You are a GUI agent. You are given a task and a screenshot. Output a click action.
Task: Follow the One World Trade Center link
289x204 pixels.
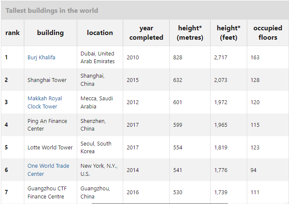tap(48, 170)
